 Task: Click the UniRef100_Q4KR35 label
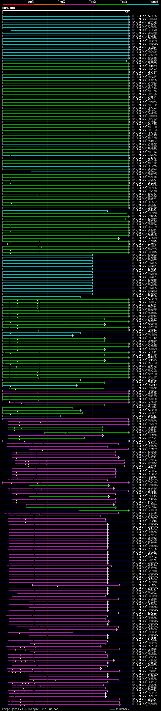coord(144,80)
